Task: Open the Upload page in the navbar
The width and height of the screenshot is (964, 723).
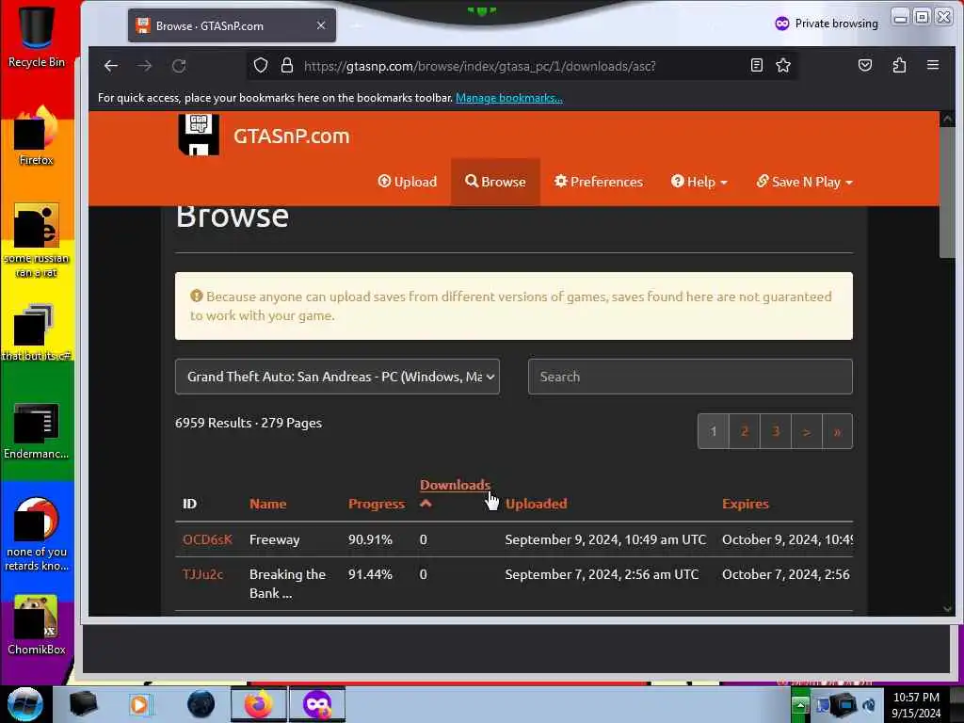Action: (x=407, y=182)
